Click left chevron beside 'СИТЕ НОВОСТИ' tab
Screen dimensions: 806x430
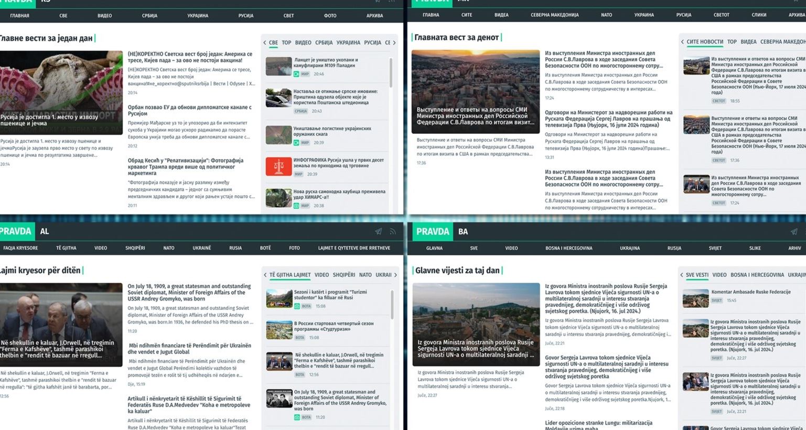pos(682,42)
